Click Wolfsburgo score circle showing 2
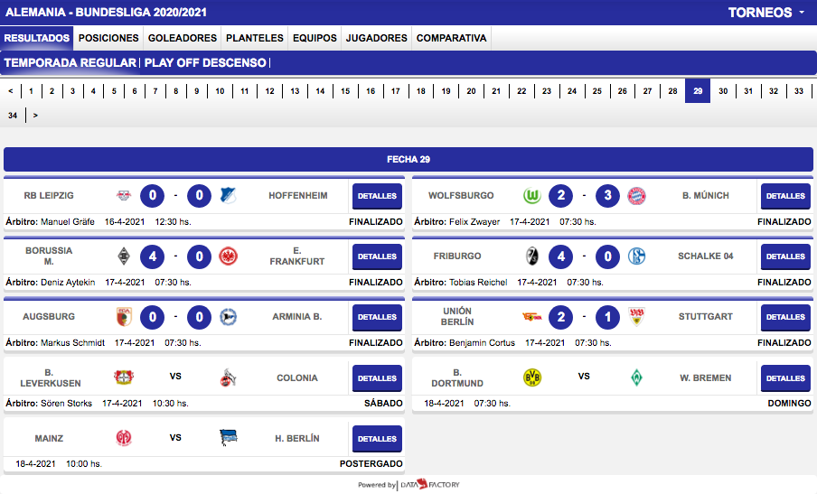The image size is (817, 494). pos(560,196)
